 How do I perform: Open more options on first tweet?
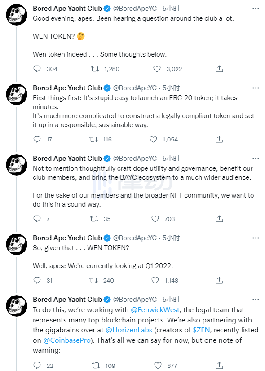click(256, 9)
